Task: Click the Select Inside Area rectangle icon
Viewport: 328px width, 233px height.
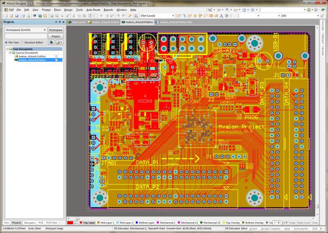Action: pos(96,16)
